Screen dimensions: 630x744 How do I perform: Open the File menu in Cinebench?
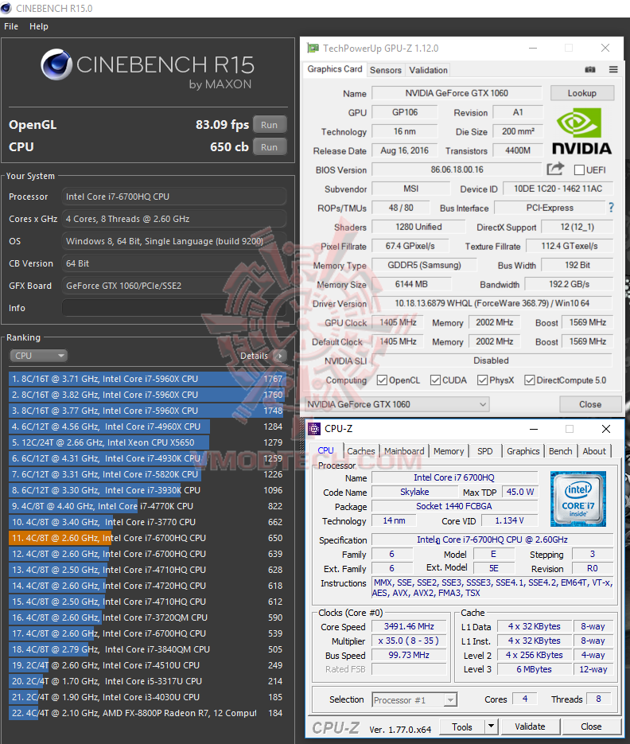[x=11, y=26]
